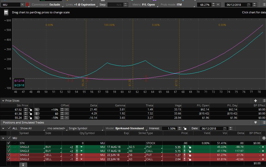Open the MU position group settings gear
Viewport: 266px width, 167px height.
click(263, 138)
